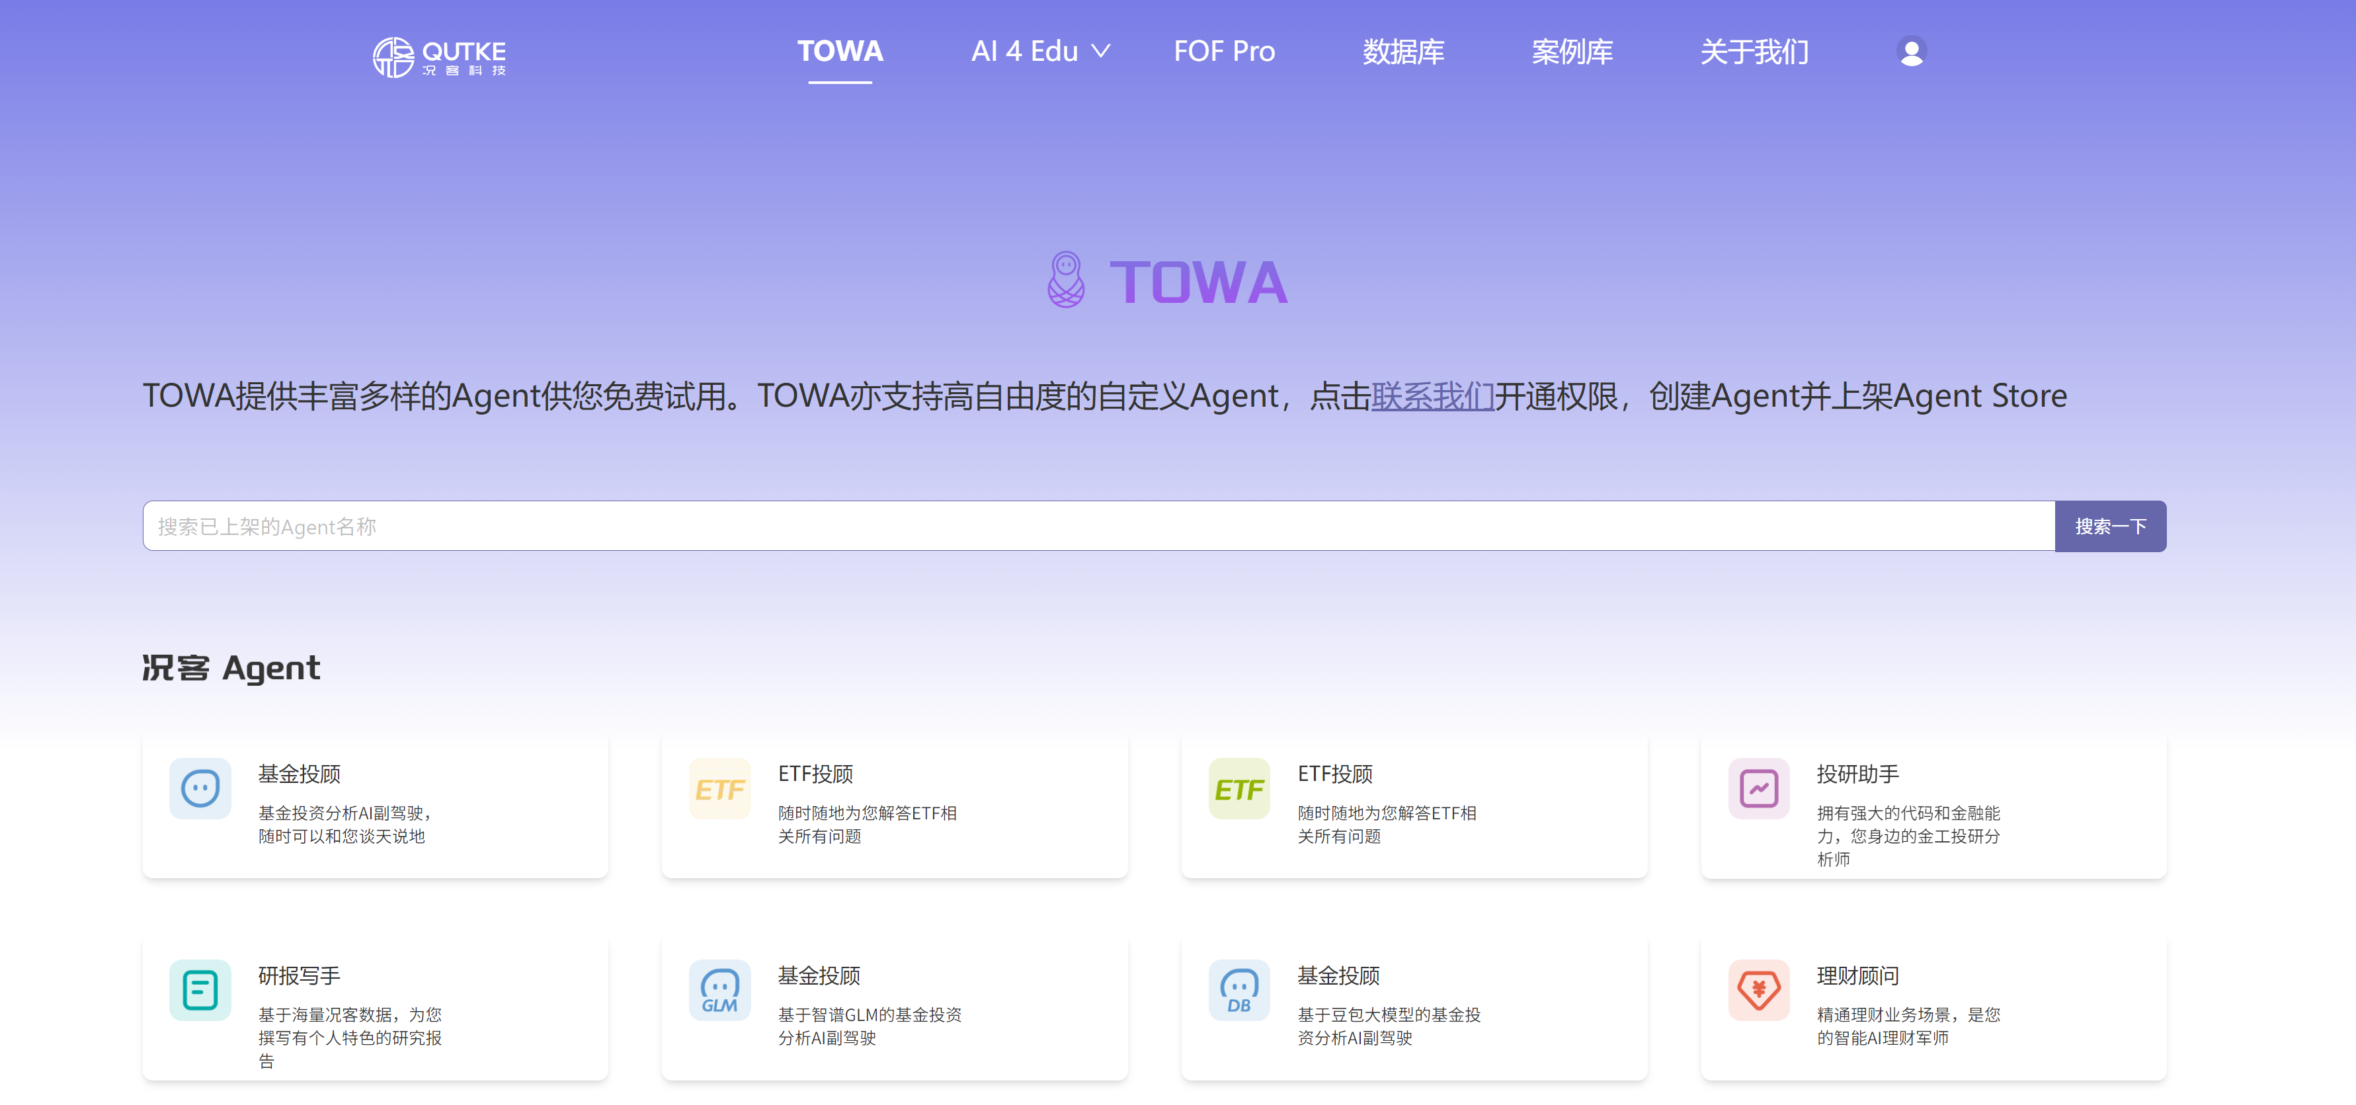Click the DB fund advisor icon
The image size is (2356, 1105).
click(1239, 990)
